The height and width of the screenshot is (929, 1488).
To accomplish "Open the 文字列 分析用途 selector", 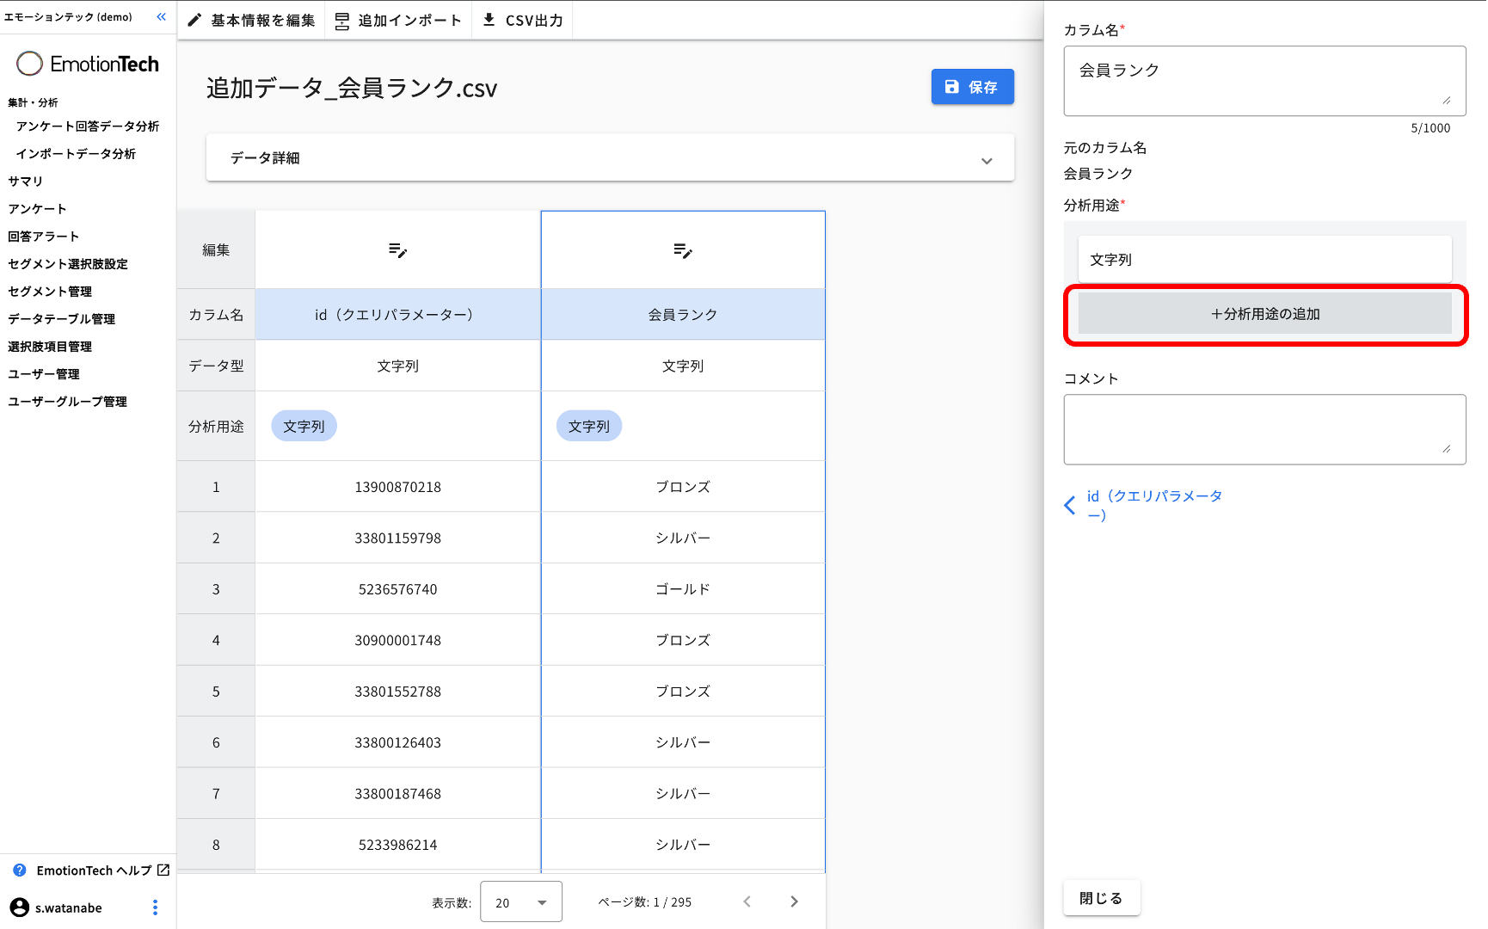I will (1264, 259).
